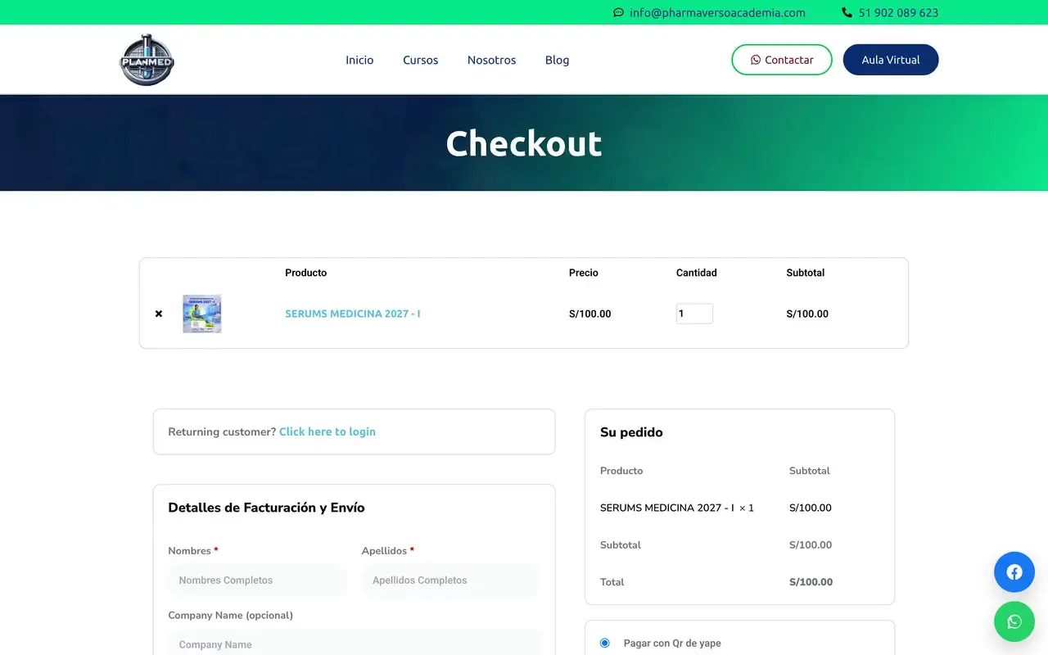Open SERUMS MEDICINA 2027 - I product link
Image resolution: width=1048 pixels, height=655 pixels.
tap(353, 314)
